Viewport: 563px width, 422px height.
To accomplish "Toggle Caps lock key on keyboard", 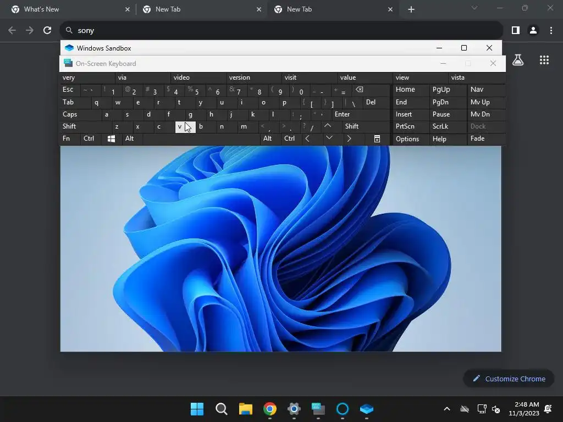I will click(x=80, y=114).
